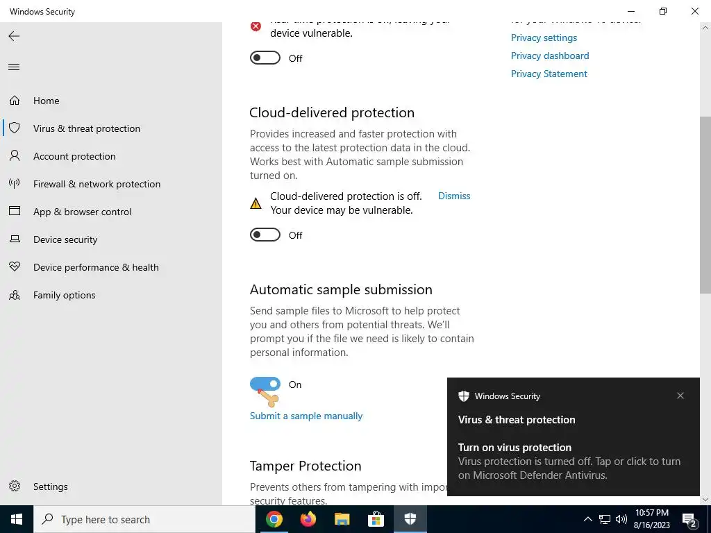Show hidden system tray icons
Screen dimensions: 711x533
(587, 519)
